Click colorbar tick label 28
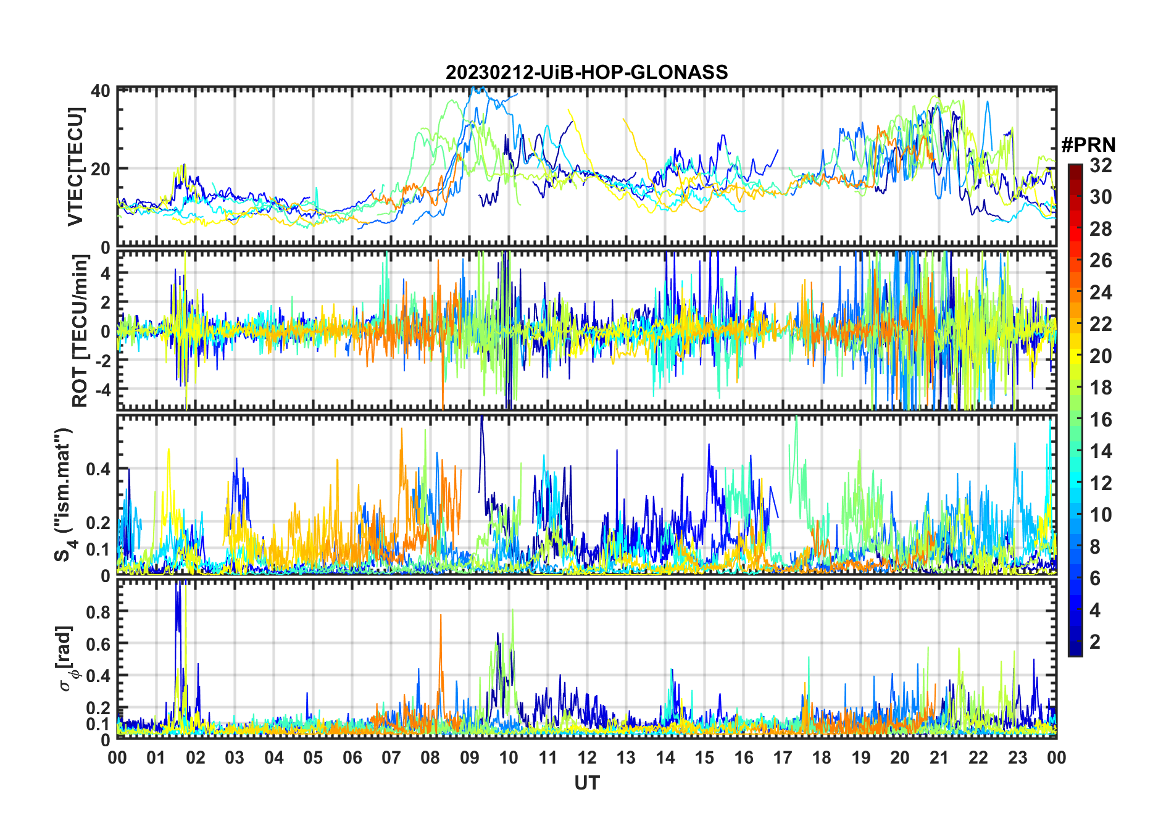The width and height of the screenshot is (1174, 821). 1101,229
